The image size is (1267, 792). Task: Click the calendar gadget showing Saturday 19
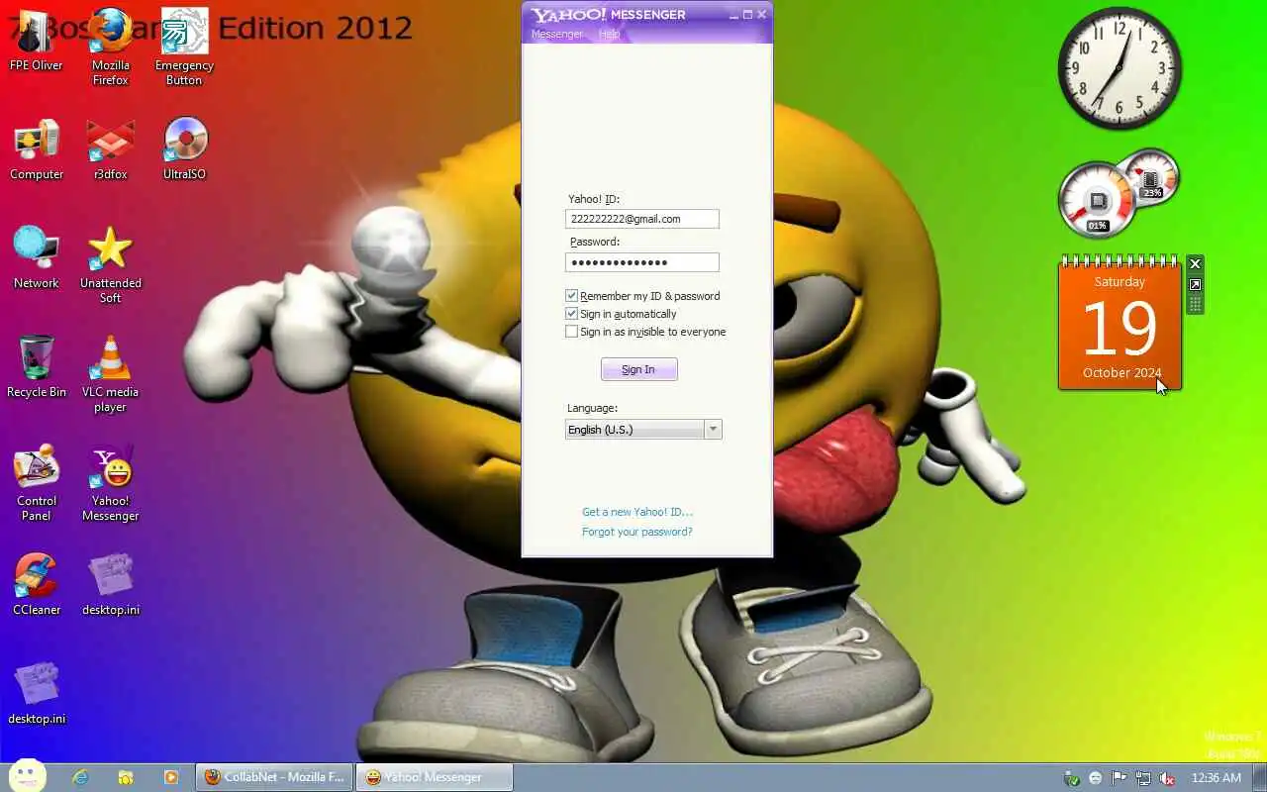click(x=1120, y=324)
